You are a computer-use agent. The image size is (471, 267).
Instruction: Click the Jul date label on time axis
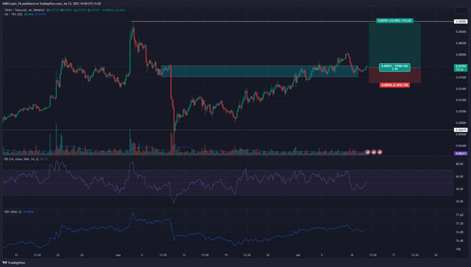[297, 255]
